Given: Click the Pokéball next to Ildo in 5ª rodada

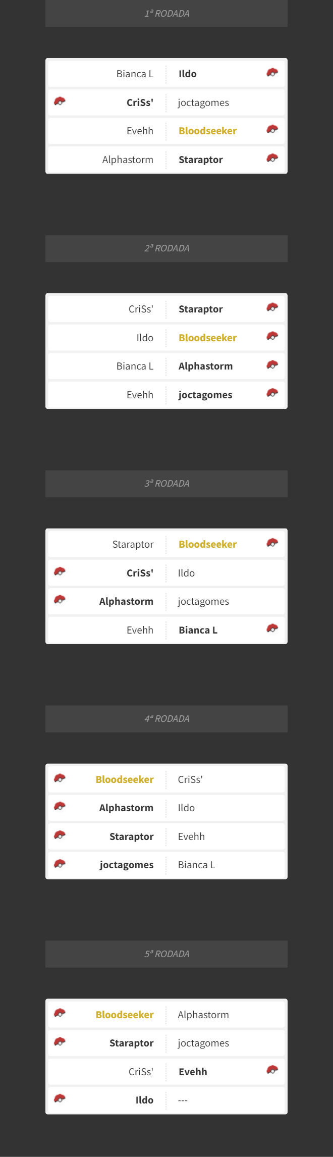Looking at the screenshot, I should tap(60, 1098).
